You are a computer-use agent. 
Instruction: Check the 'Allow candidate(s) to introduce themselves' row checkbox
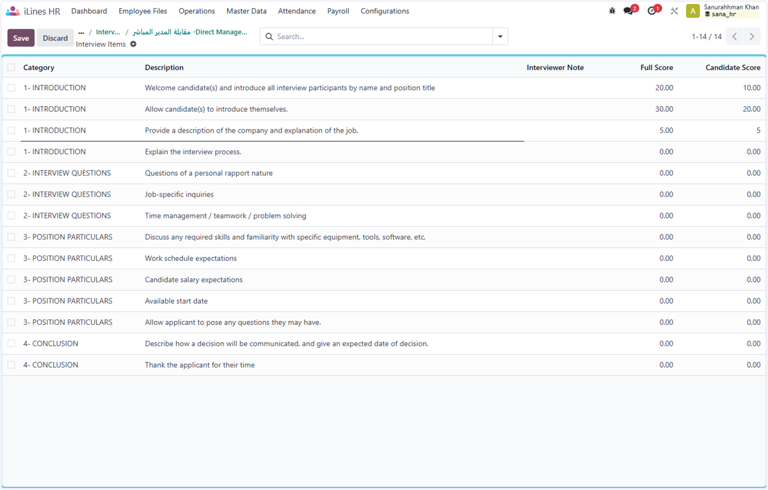(x=12, y=109)
